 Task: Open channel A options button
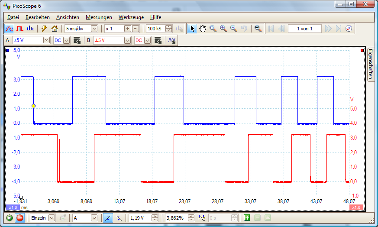point(77,40)
